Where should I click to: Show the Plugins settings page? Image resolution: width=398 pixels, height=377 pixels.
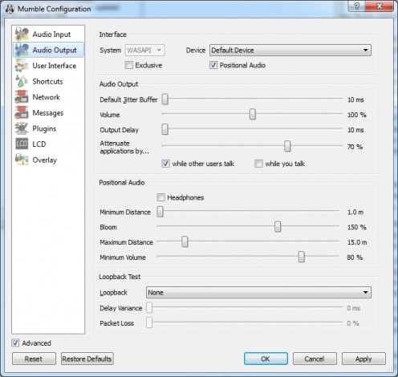[44, 128]
